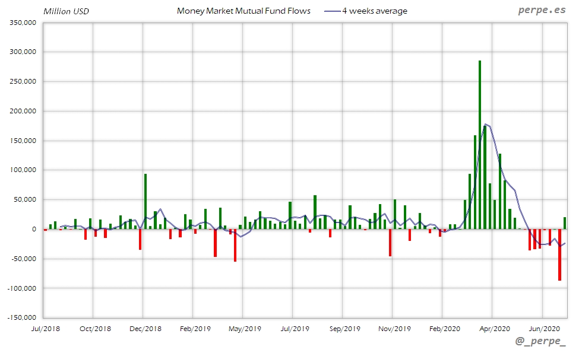This screenshot has width=582, height=356.
Task: Select the Apr/2020 x-axis label
Action: (x=494, y=328)
